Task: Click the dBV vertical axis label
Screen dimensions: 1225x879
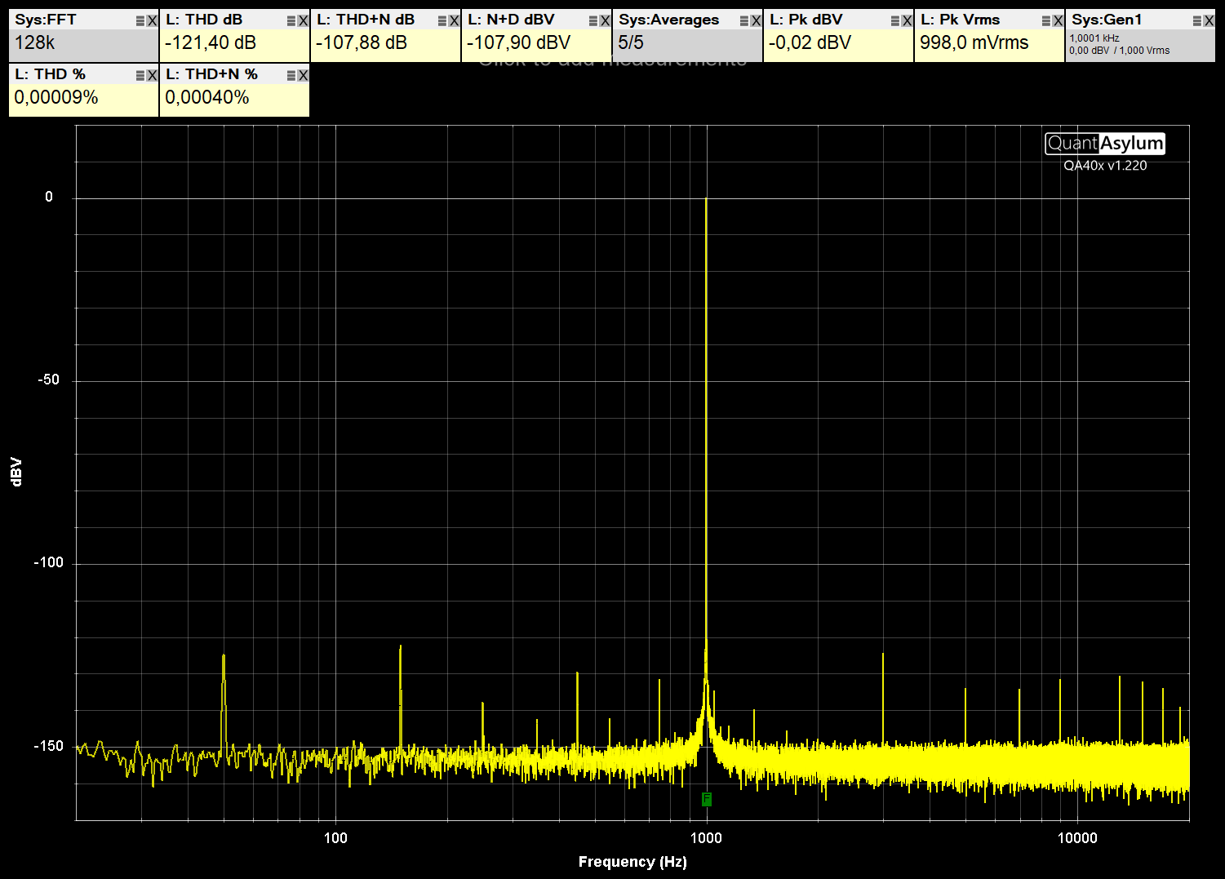Action: pyautogui.click(x=16, y=472)
